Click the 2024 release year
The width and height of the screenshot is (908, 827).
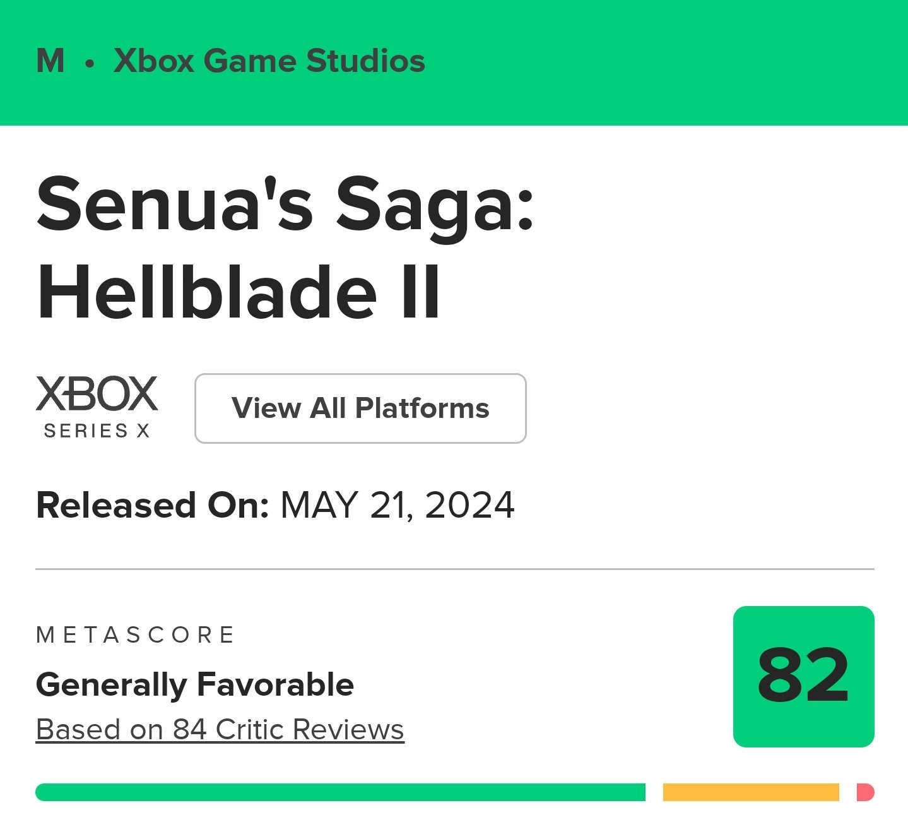click(x=470, y=506)
